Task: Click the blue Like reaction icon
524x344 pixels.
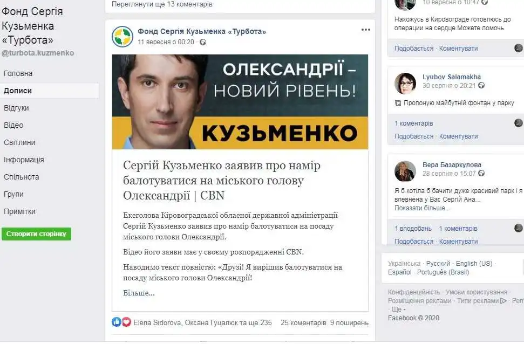Action: click(117, 322)
